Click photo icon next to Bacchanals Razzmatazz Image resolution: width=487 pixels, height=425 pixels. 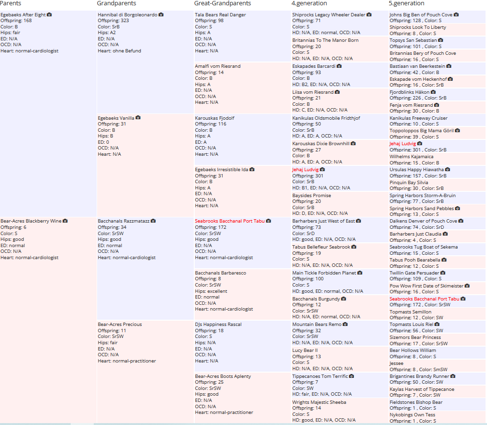coord(153,221)
